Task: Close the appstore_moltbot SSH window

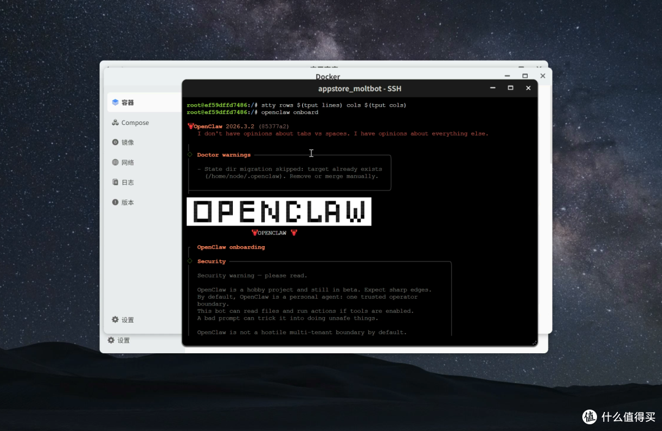Action: pos(528,88)
